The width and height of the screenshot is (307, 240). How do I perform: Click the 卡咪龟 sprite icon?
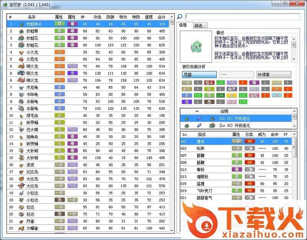coord(21,95)
